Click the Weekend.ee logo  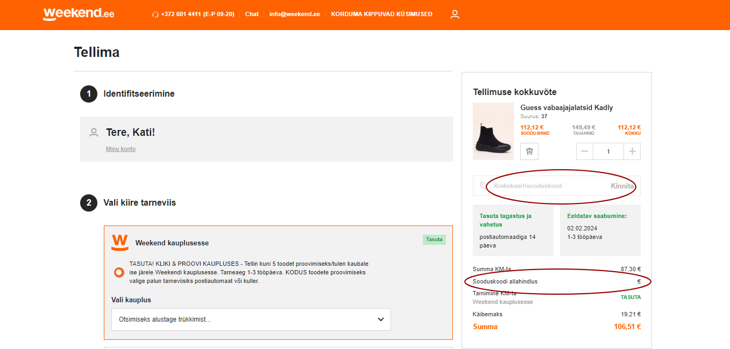[x=79, y=14]
